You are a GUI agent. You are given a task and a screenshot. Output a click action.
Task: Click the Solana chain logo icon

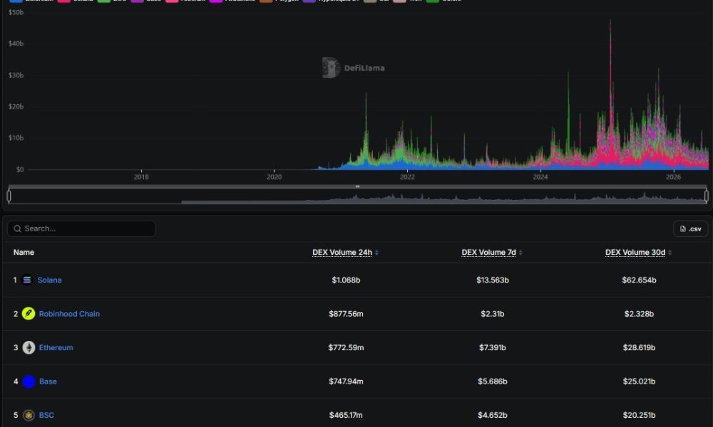click(x=27, y=280)
